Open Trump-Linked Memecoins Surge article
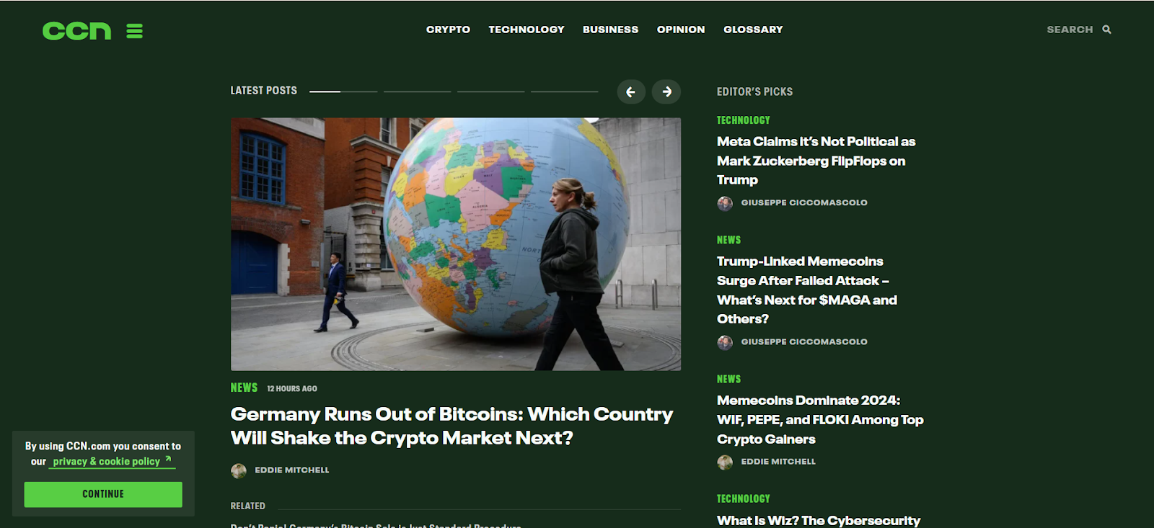 pos(807,290)
